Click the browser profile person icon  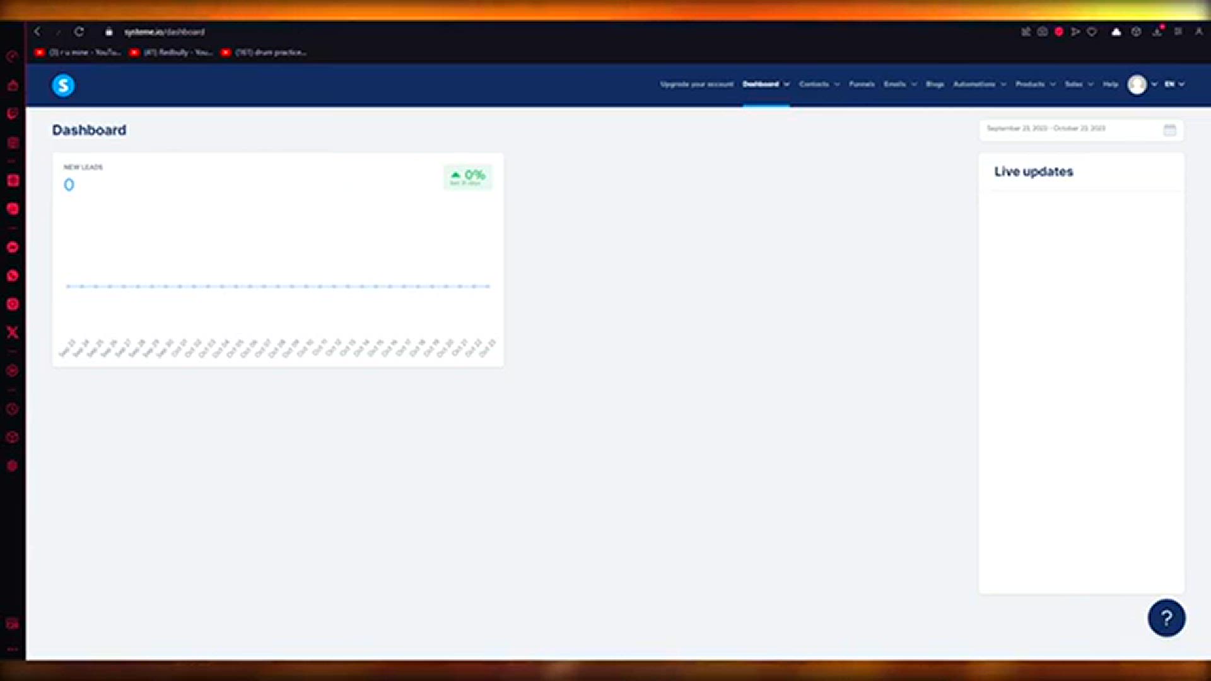pyautogui.click(x=1198, y=32)
